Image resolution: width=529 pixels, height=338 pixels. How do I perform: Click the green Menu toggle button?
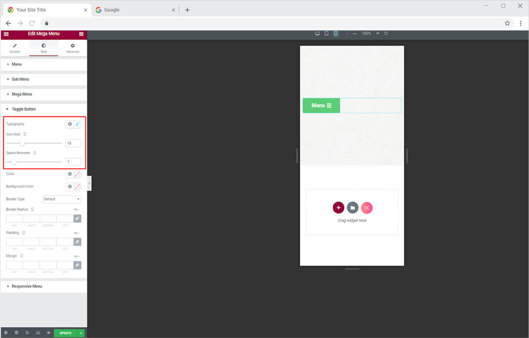pos(321,106)
